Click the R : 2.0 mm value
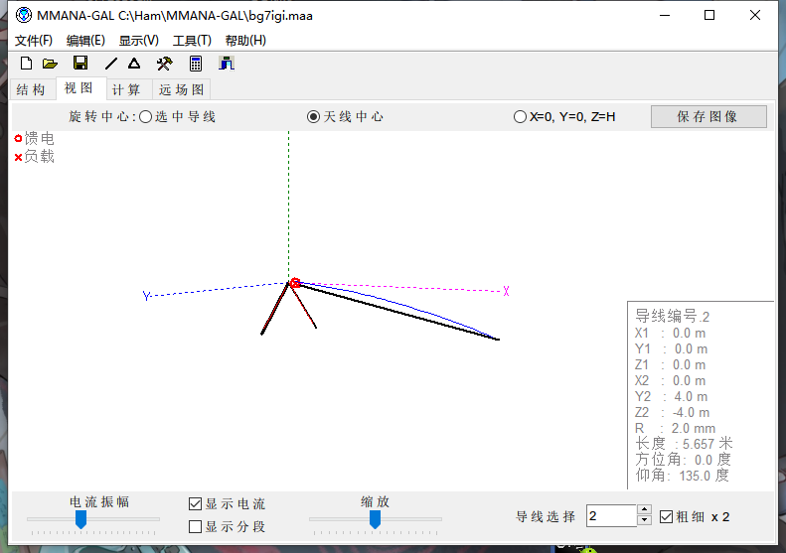The height and width of the screenshot is (553, 786). (x=676, y=428)
